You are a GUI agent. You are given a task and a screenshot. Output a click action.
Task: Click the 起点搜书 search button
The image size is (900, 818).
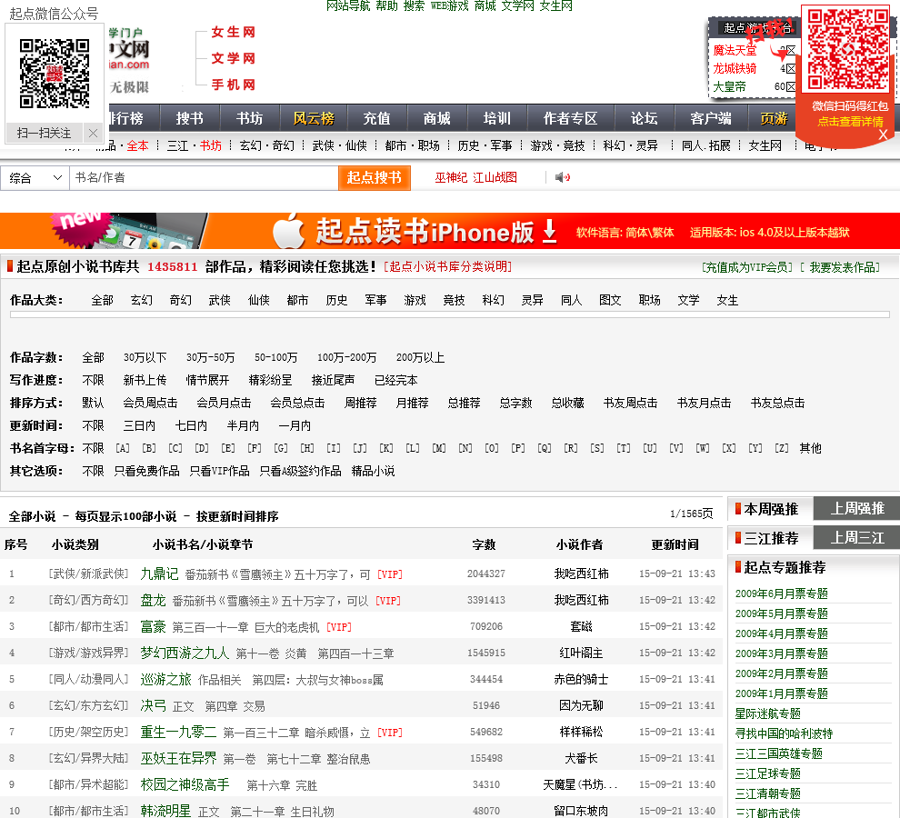pos(375,178)
